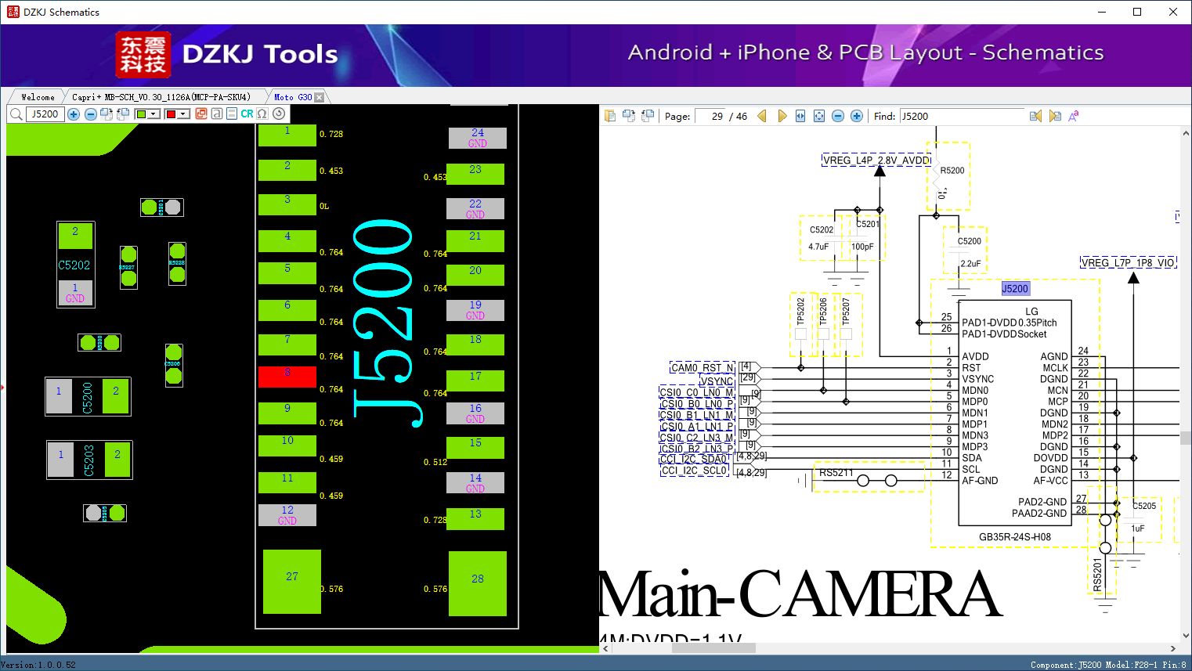Click the schematic Find field
Image resolution: width=1192 pixels, height=671 pixels.
[x=962, y=116]
